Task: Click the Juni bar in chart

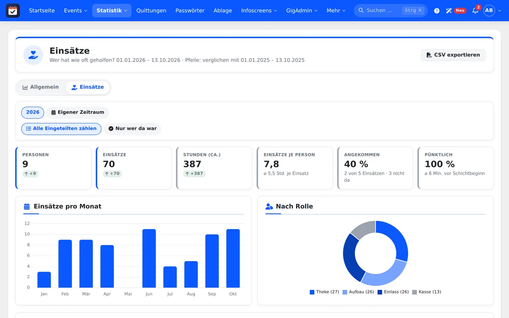Action: pos(149,258)
